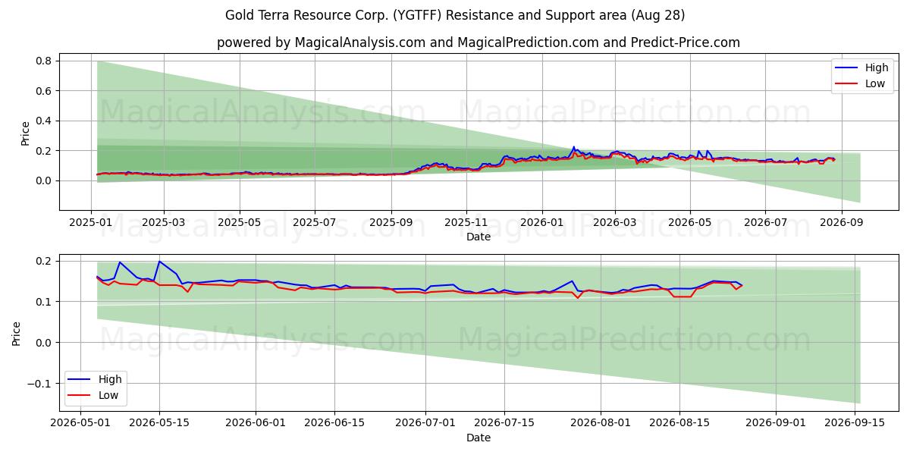Click the bottom chart 'Date' axis label

tap(479, 438)
